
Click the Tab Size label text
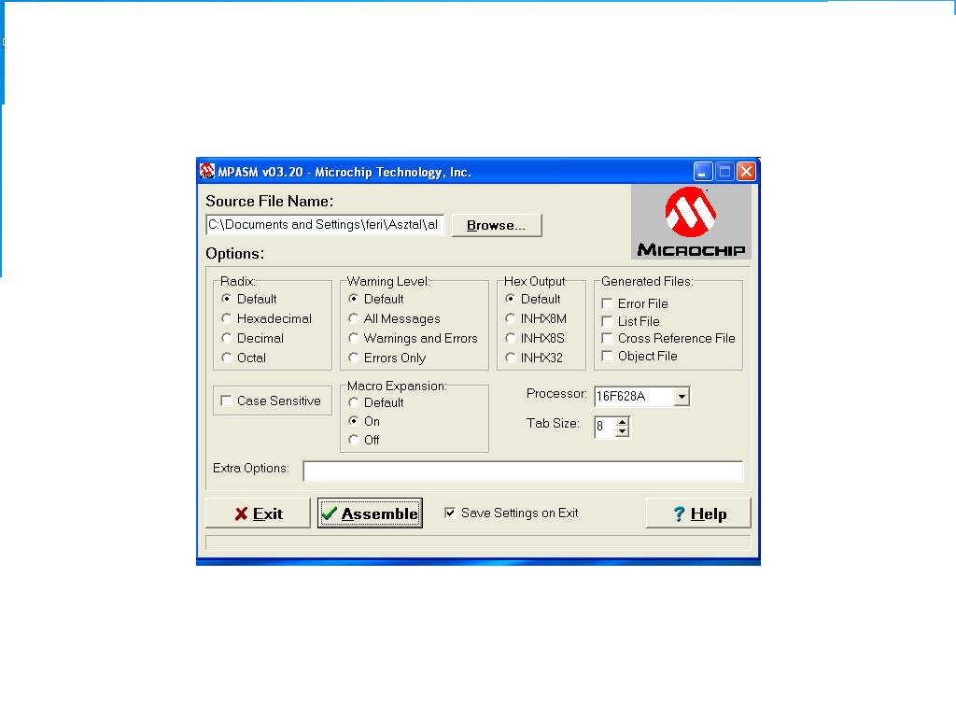[553, 423]
